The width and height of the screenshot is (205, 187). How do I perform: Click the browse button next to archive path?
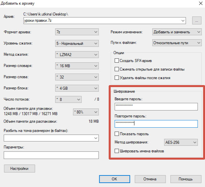click(196, 20)
